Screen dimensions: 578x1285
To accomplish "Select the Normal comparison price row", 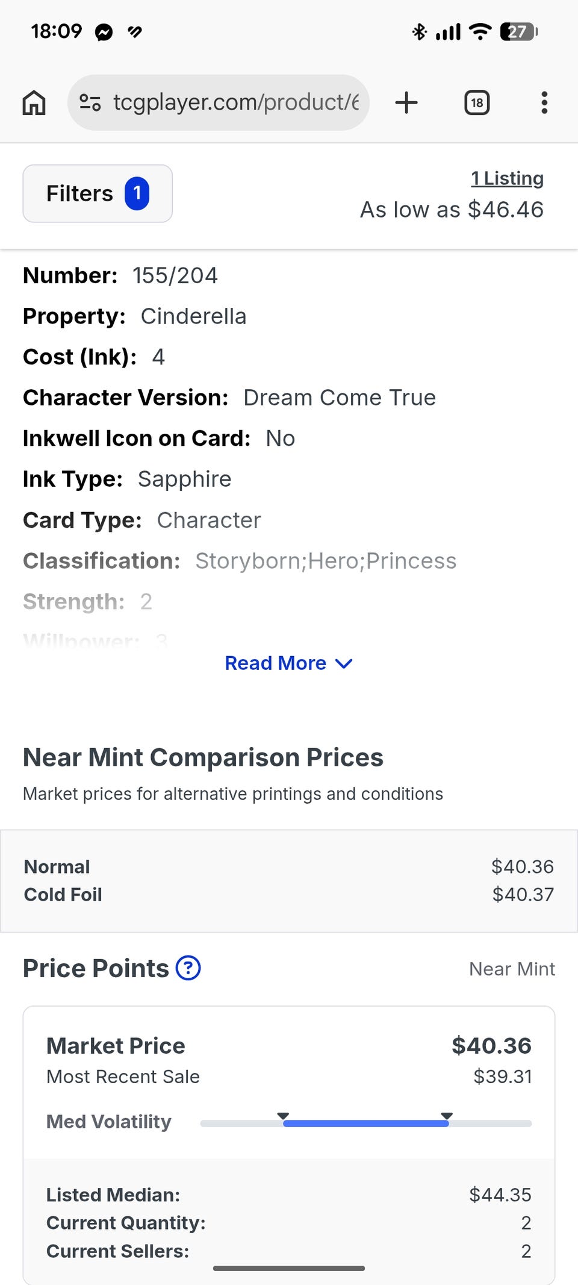I will [x=288, y=866].
